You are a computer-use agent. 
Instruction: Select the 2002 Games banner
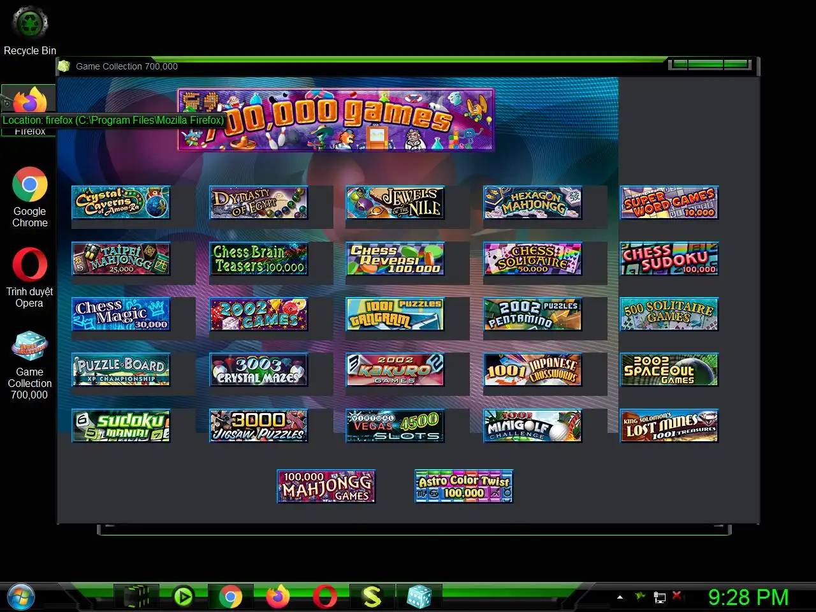coord(259,314)
